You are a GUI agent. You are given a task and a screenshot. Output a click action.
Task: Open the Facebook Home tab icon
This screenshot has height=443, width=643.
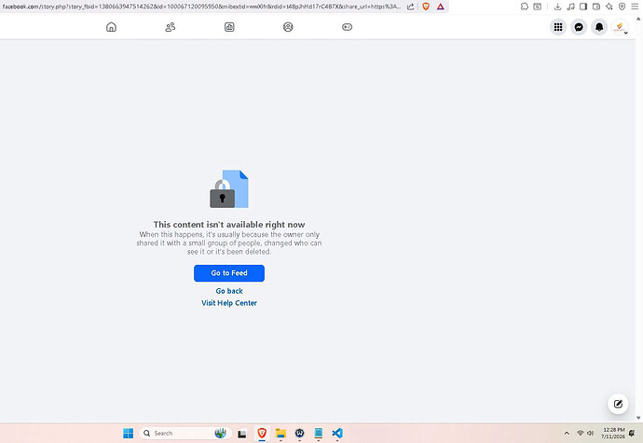[x=111, y=27]
